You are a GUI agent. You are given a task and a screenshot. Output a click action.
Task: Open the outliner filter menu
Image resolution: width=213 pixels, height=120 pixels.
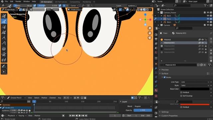206,5
